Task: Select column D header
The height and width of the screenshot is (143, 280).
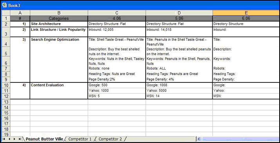Action: pos(179,13)
